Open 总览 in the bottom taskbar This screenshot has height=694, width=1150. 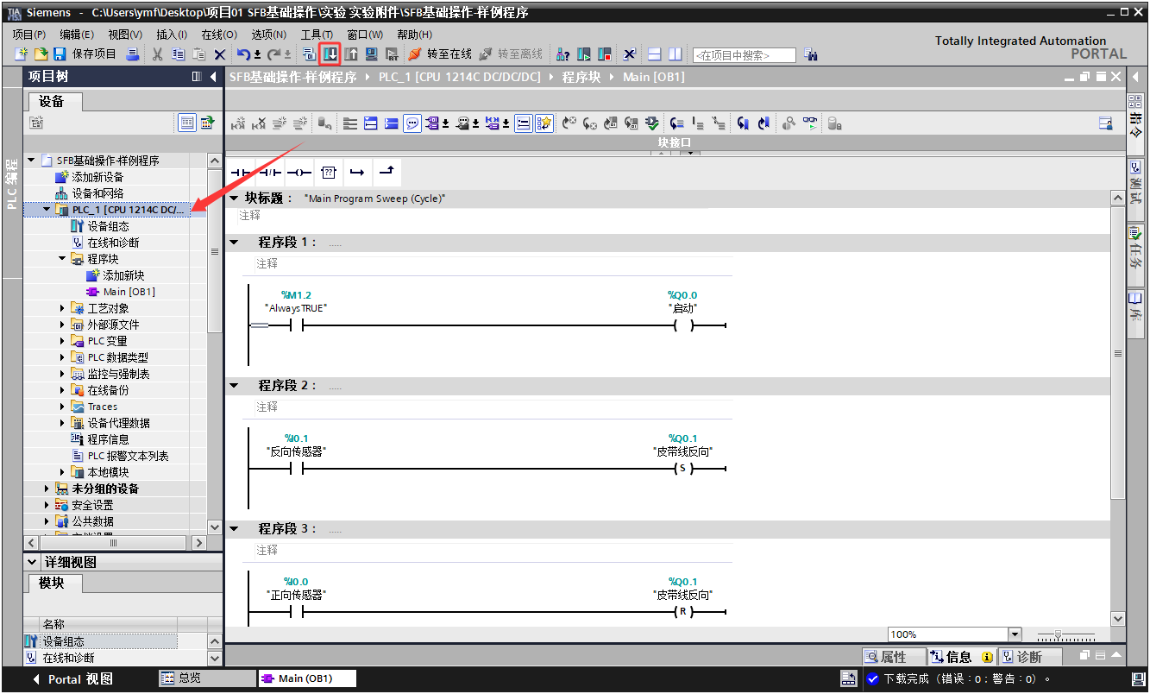tap(207, 678)
